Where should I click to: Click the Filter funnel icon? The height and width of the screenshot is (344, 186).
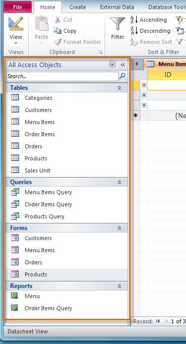pyautogui.click(x=118, y=24)
